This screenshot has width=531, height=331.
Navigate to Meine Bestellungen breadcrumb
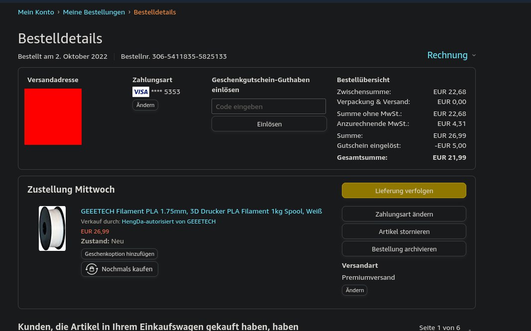(x=94, y=12)
